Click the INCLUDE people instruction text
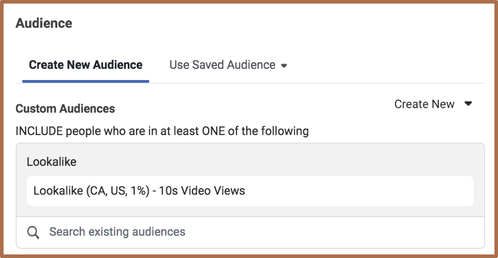This screenshot has height=258, width=498. (162, 131)
